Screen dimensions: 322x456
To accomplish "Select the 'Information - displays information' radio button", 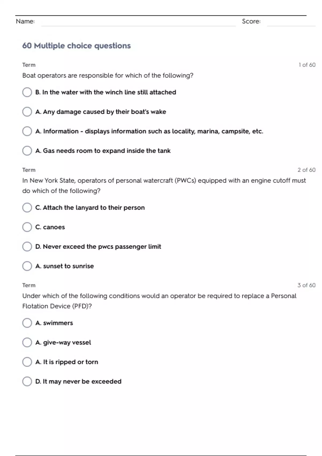I will tap(27, 131).
